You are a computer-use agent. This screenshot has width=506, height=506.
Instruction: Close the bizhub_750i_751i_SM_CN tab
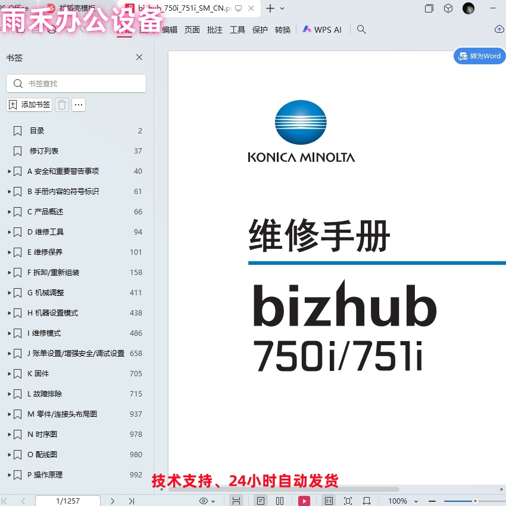pos(251,8)
